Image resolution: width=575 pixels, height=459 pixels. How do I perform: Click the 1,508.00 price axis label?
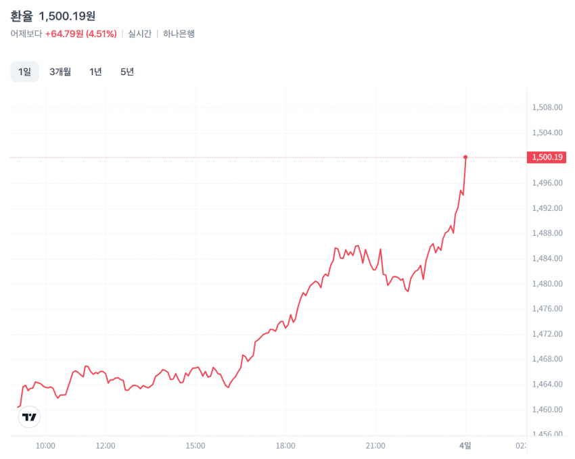pyautogui.click(x=548, y=107)
